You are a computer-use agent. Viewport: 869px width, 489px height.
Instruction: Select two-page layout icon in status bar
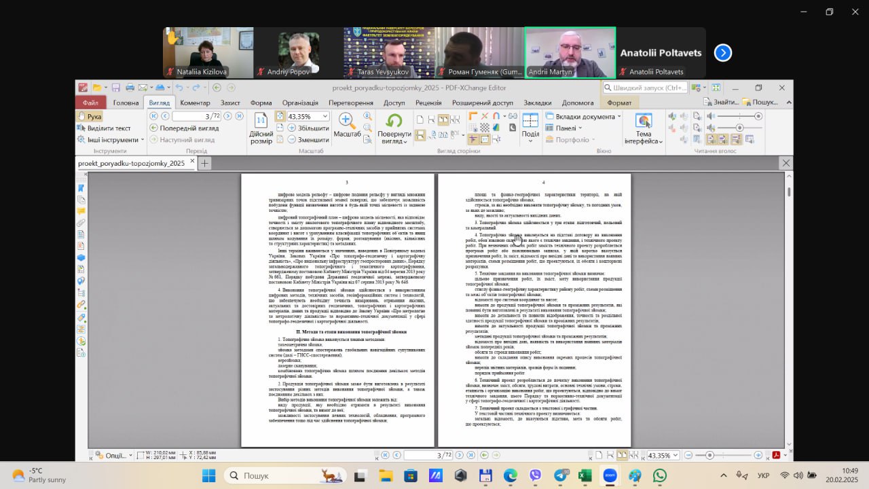tap(621, 455)
